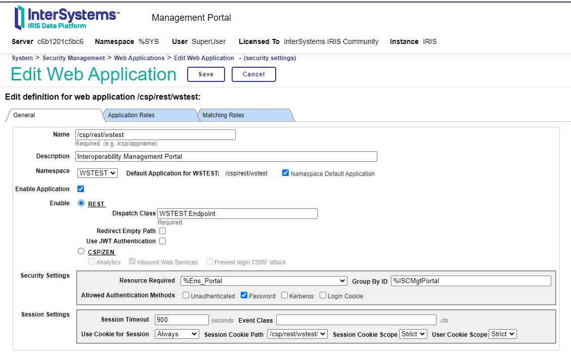Toggle Namespace Default Application checkbox

pyautogui.click(x=286, y=173)
